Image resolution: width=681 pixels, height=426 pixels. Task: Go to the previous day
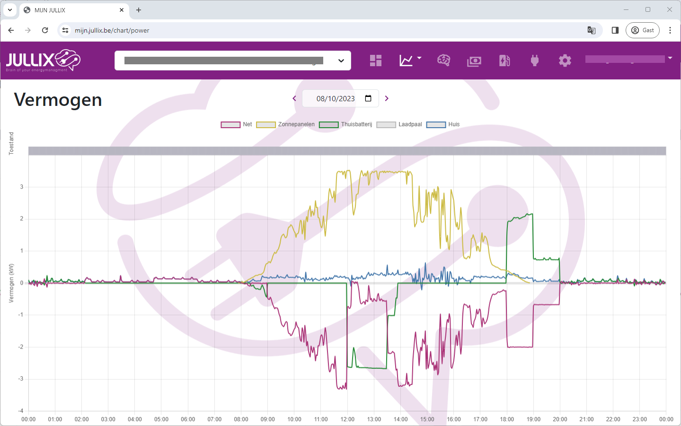point(294,98)
